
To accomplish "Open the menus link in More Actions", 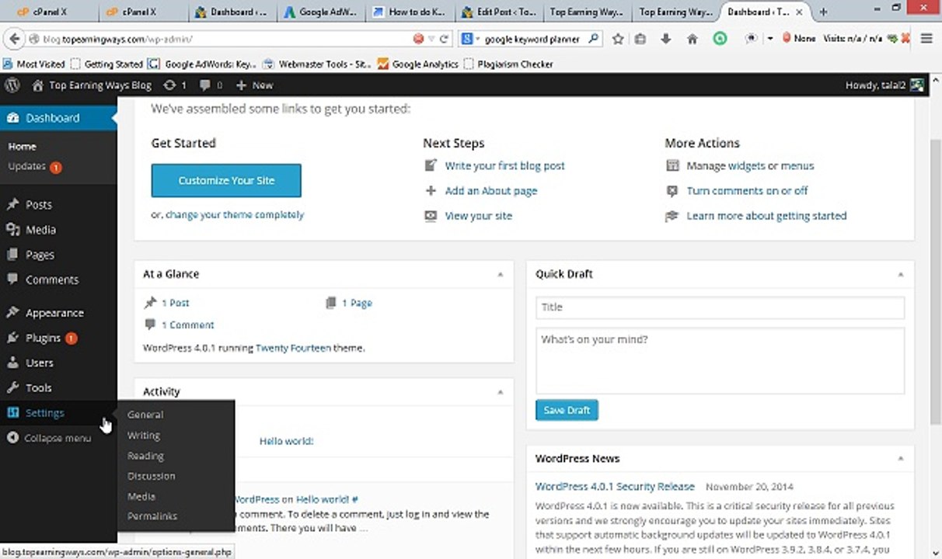I will coord(797,166).
